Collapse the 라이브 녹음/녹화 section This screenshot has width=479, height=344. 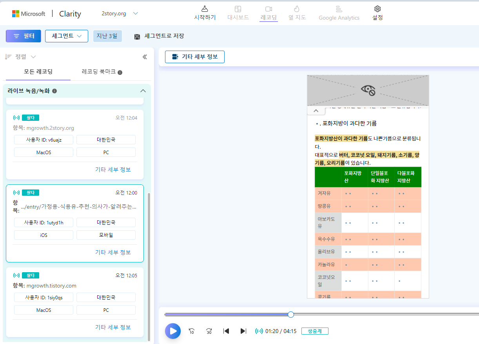(143, 91)
